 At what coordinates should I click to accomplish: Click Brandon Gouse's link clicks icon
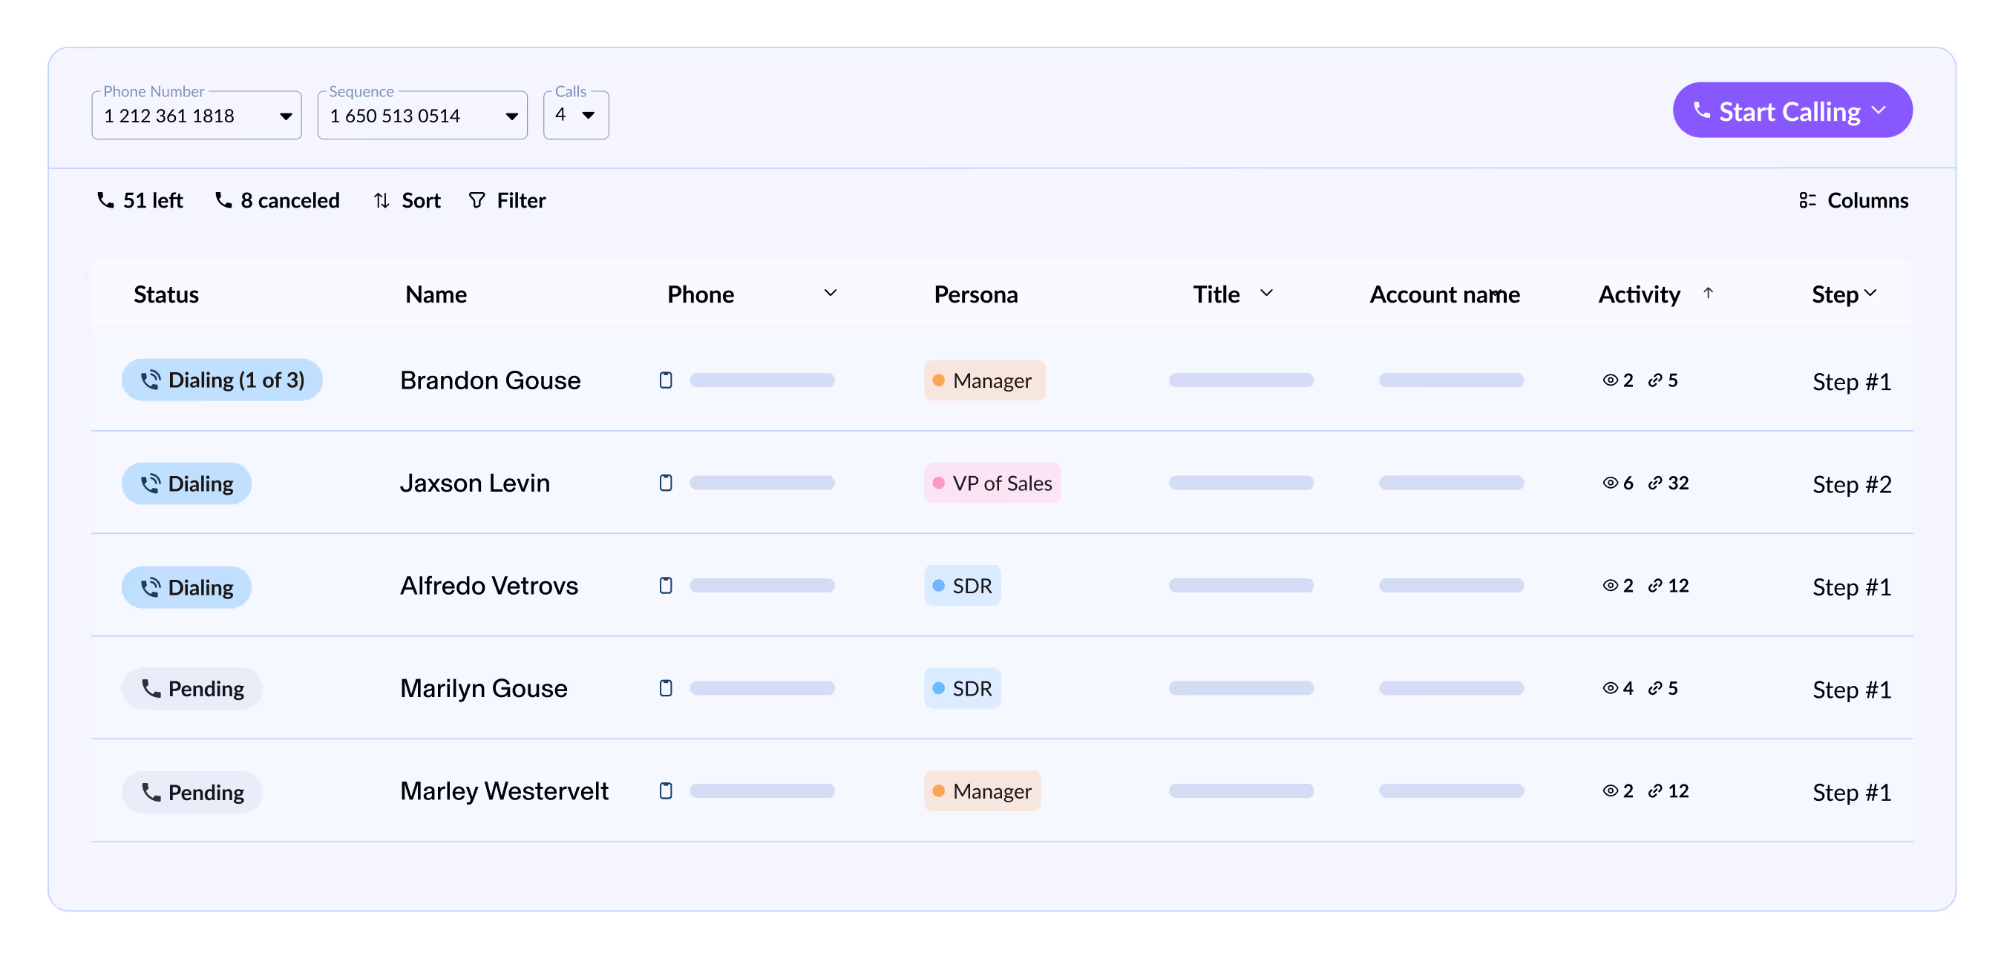coord(1654,380)
